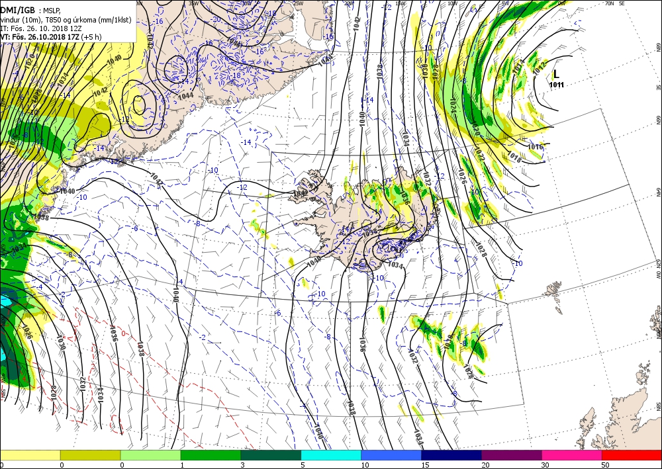Click the 'IT: Fös. 26. 10. 2018 12Z' line
Image resolution: width=662 pixels, height=469 pixels.
click(41, 28)
